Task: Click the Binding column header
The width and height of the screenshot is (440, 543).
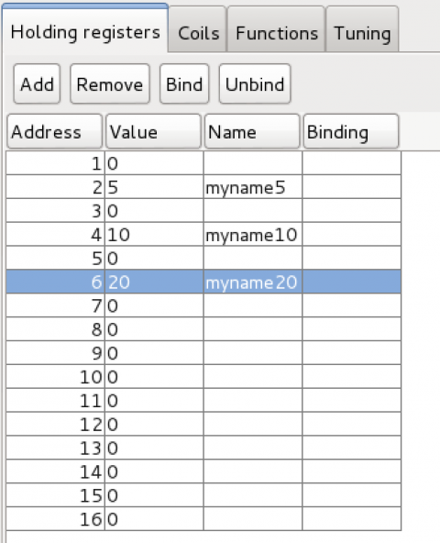Action: click(x=351, y=131)
